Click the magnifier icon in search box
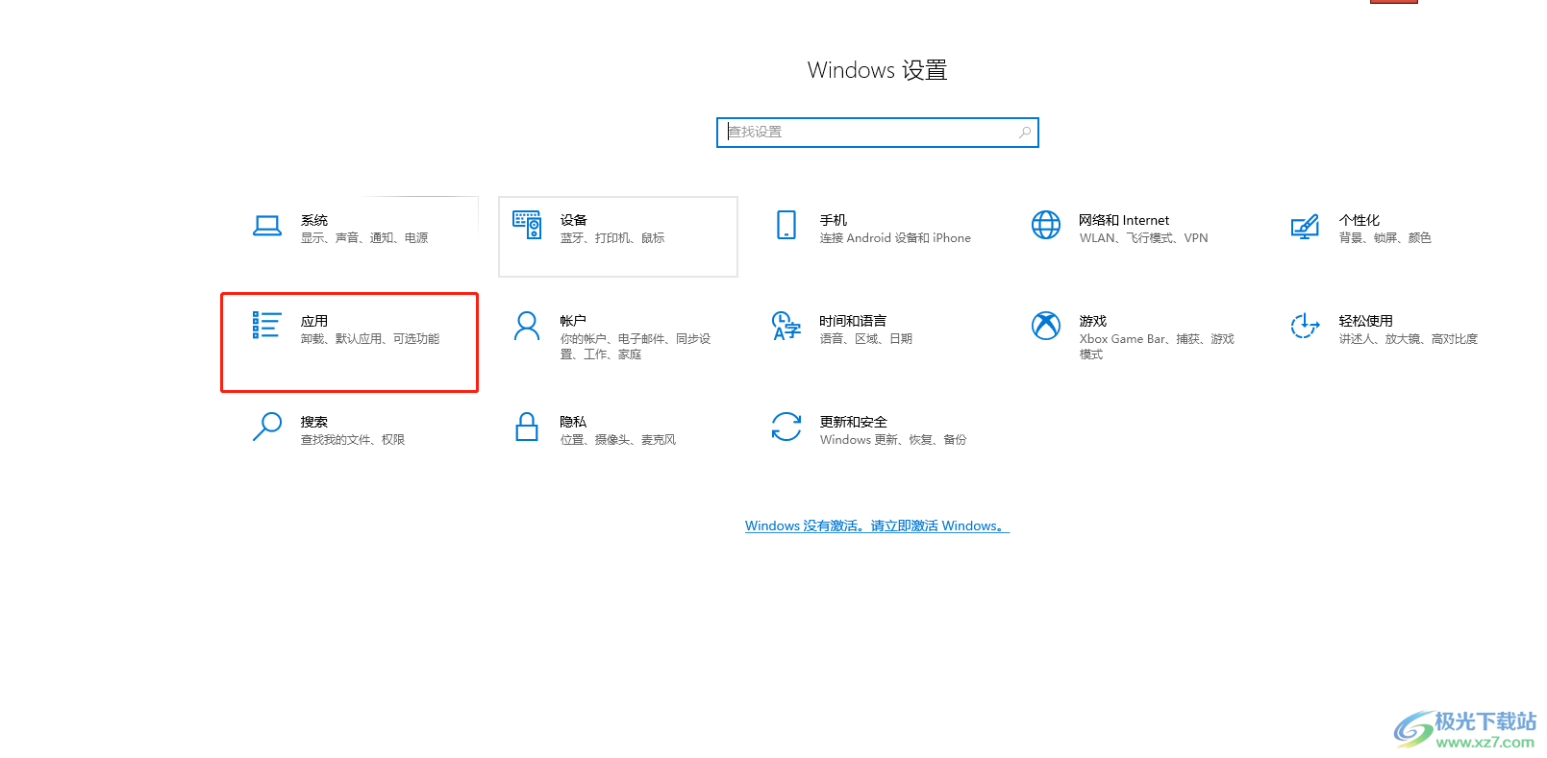The height and width of the screenshot is (758, 1547). tap(1025, 133)
